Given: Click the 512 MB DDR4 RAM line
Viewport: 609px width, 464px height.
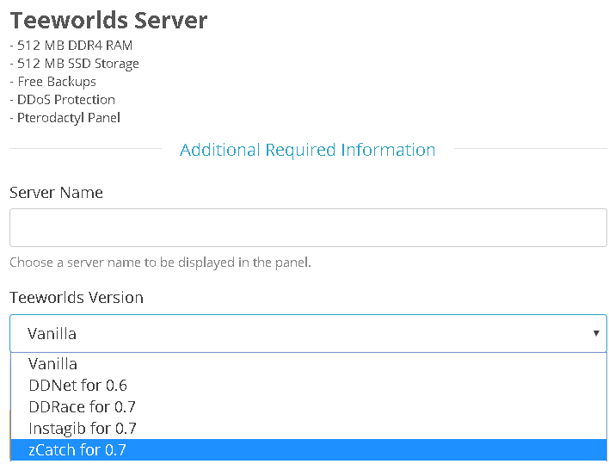Looking at the screenshot, I should click(x=71, y=46).
